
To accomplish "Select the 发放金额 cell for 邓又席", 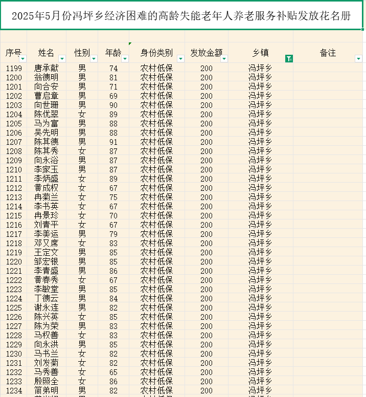I will coord(207,243).
